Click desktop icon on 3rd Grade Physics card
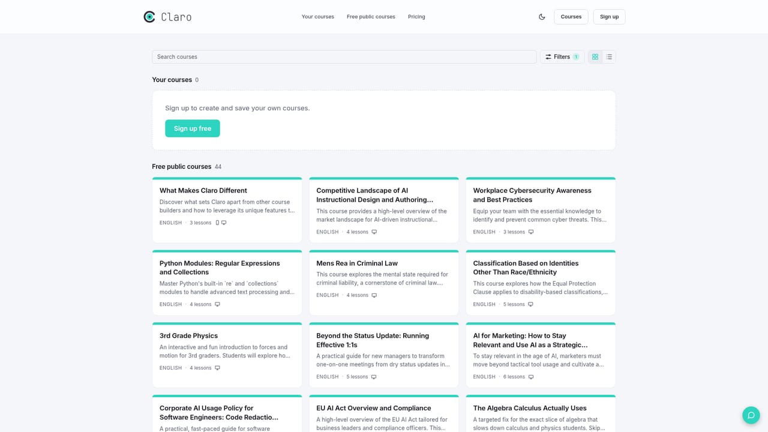 click(x=218, y=368)
